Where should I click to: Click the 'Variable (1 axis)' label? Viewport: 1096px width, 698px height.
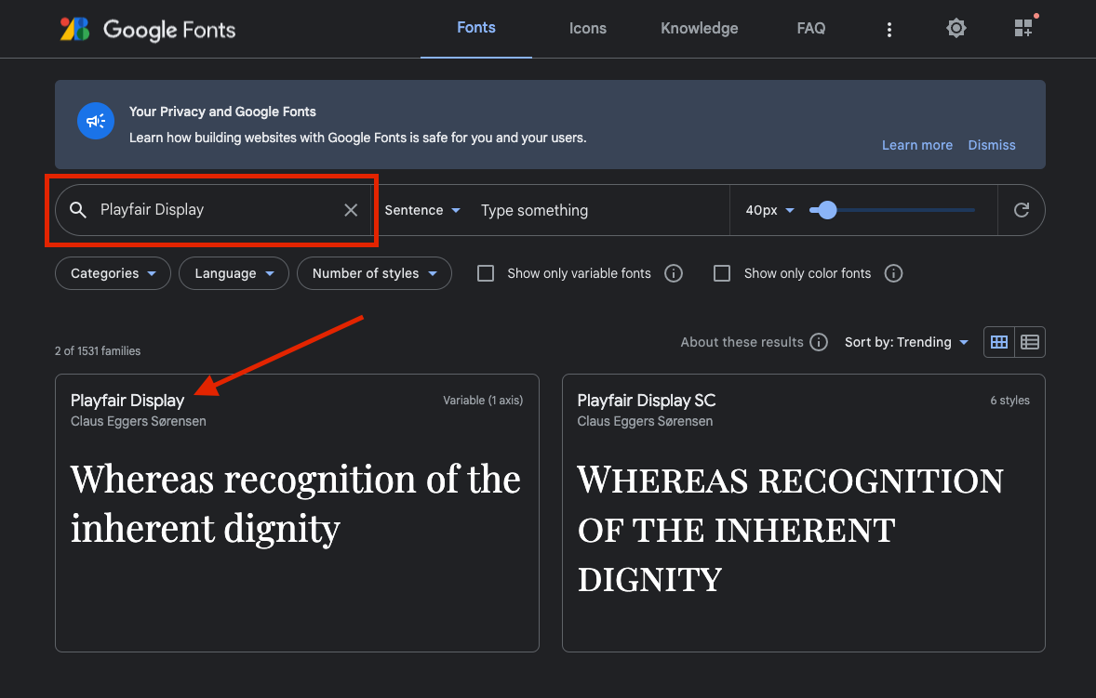point(483,401)
